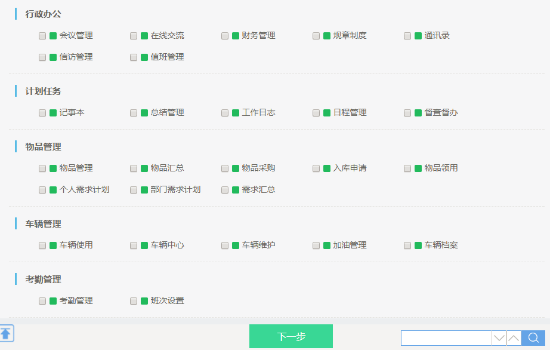This screenshot has width=550, height=350.
Task: Click the 行政办公 section heading
Action: tap(43, 14)
